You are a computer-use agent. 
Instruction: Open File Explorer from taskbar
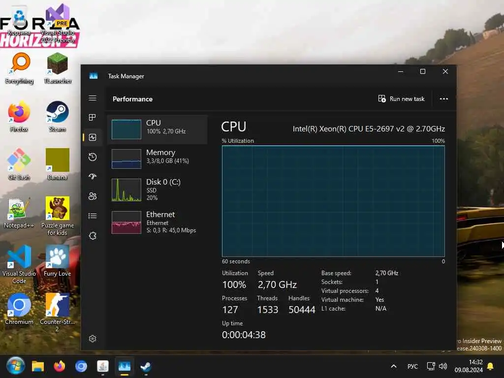click(38, 366)
